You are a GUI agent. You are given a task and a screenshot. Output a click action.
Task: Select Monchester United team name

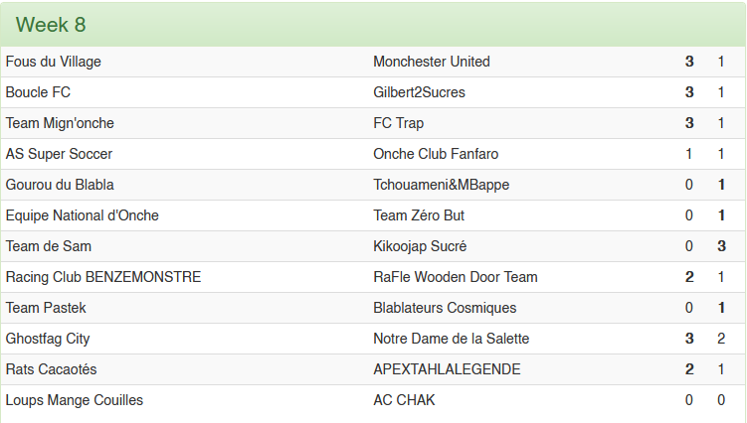pos(432,62)
